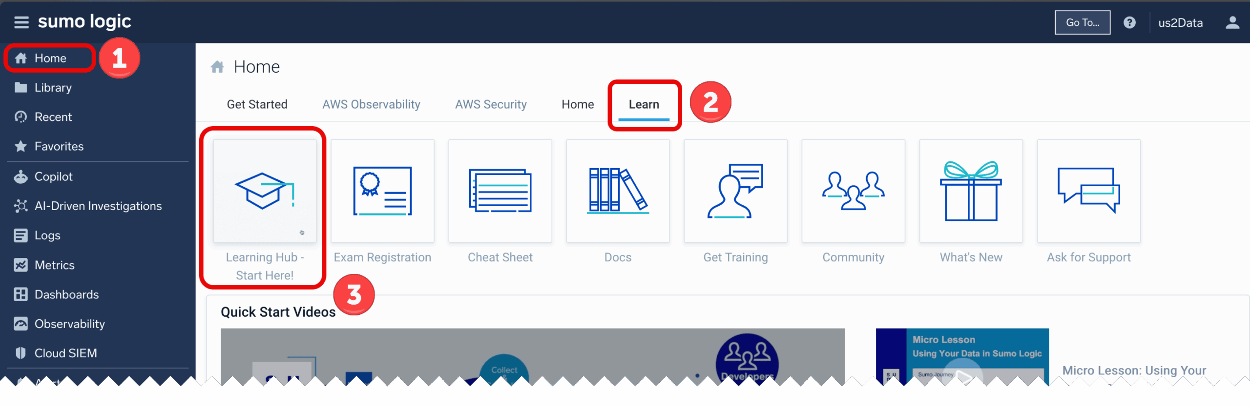The height and width of the screenshot is (407, 1250).
Task: Open the Get Training tile
Action: point(735,191)
